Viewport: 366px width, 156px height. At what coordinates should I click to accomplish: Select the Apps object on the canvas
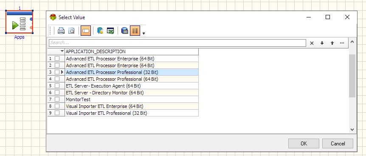click(20, 22)
